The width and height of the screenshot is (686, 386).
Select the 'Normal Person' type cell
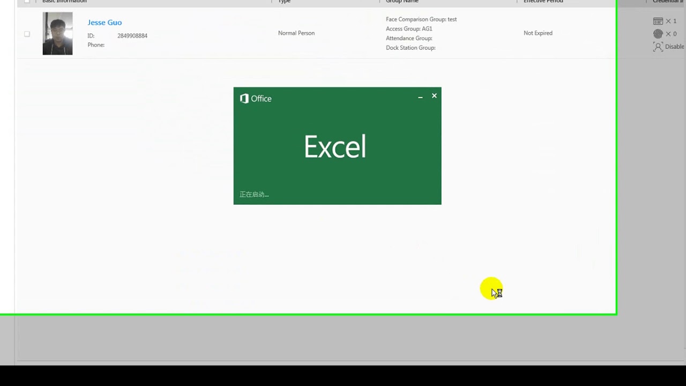coord(296,33)
